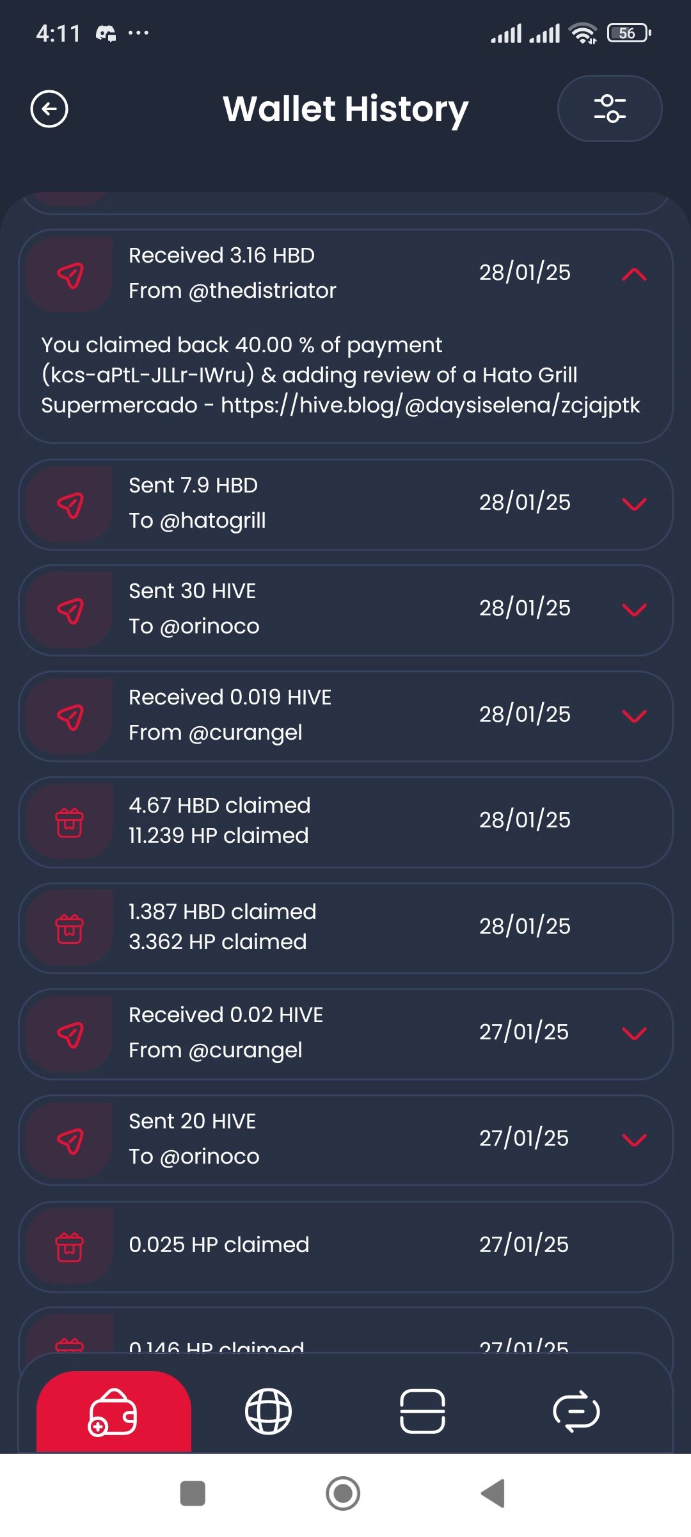Tap the stacked cards icon in bottom bar
691x1537 pixels.
coord(422,1411)
